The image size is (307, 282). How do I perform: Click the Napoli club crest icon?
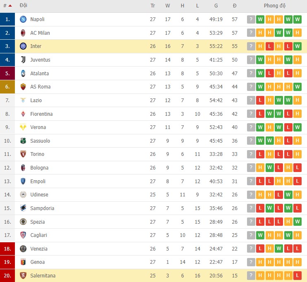[23, 19]
